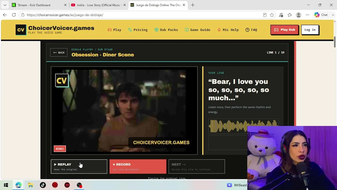This screenshot has height=190, width=337.
Task: Open the Dub Packs menu item
Action: click(x=166, y=30)
